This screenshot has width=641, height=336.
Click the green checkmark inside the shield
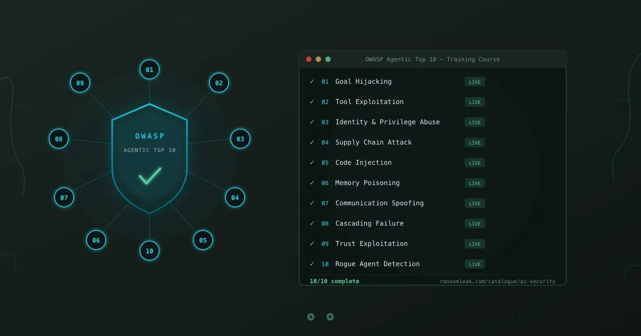tap(150, 176)
